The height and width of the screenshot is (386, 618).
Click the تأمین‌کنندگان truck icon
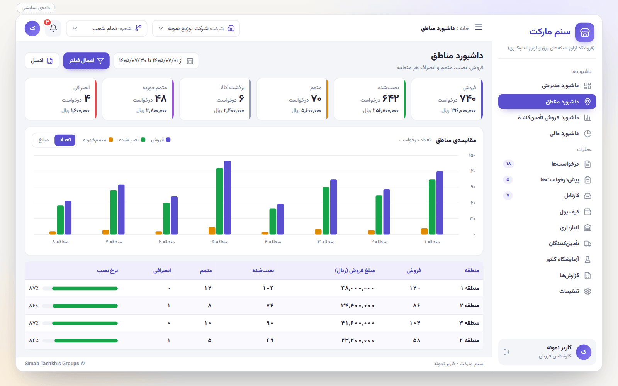click(x=587, y=244)
